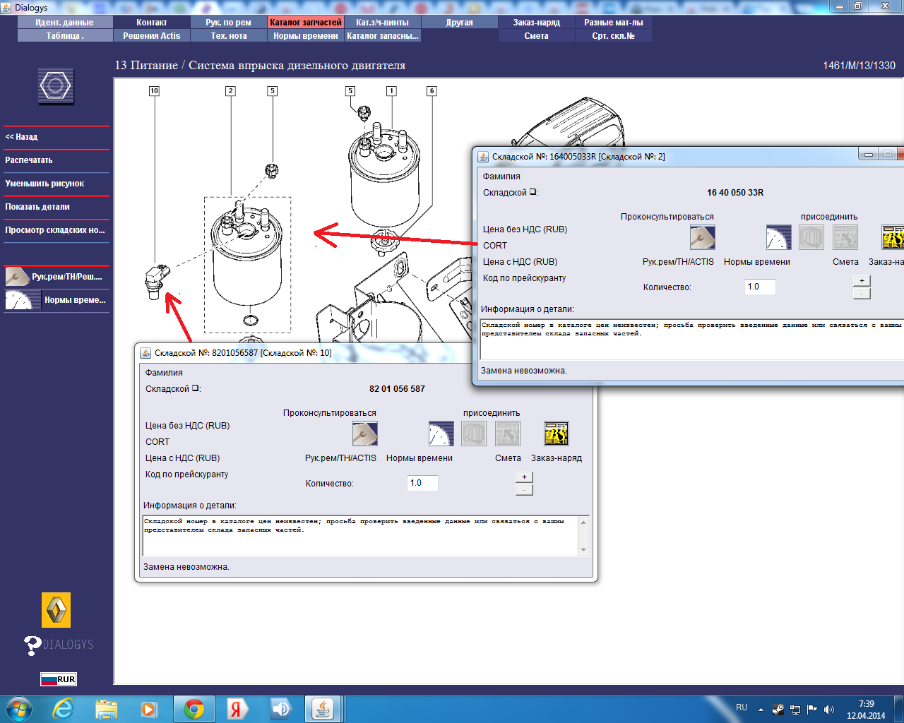
Task: Select callout number 6 on the diagram
Action: click(x=432, y=91)
